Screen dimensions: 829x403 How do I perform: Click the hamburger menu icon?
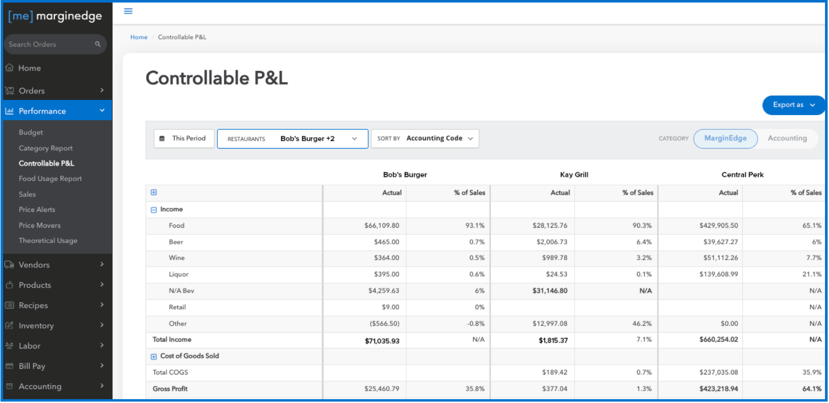[x=128, y=11]
